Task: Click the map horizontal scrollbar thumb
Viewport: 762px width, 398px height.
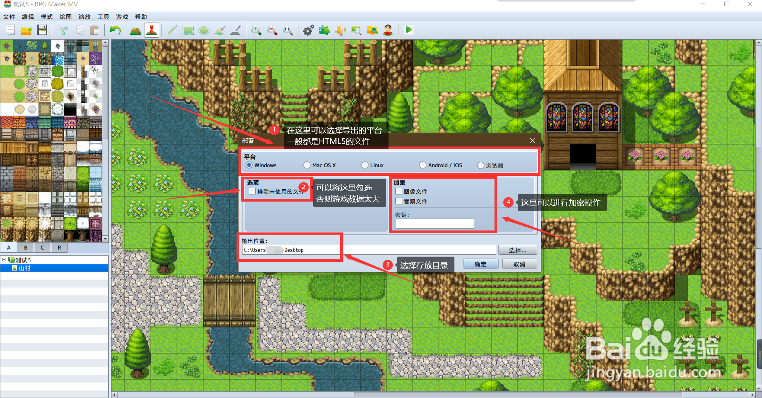Action: 518,394
